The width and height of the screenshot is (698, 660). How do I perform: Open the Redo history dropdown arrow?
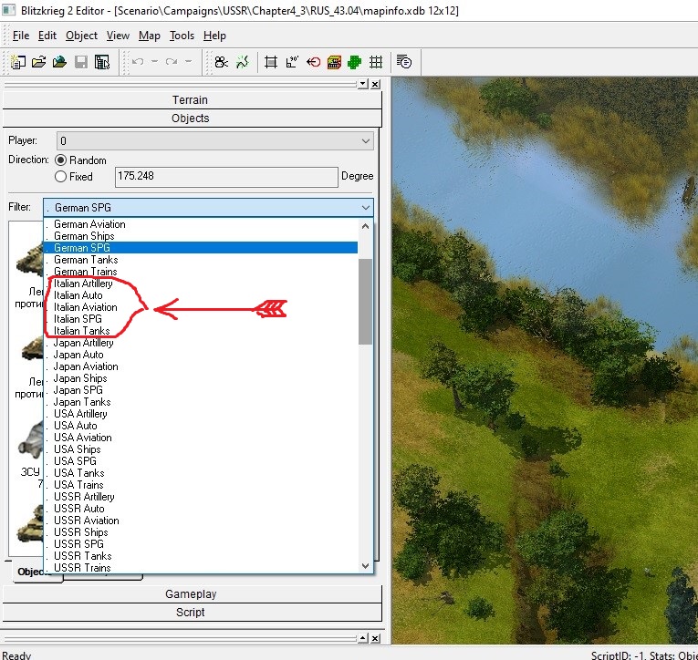pos(188,61)
